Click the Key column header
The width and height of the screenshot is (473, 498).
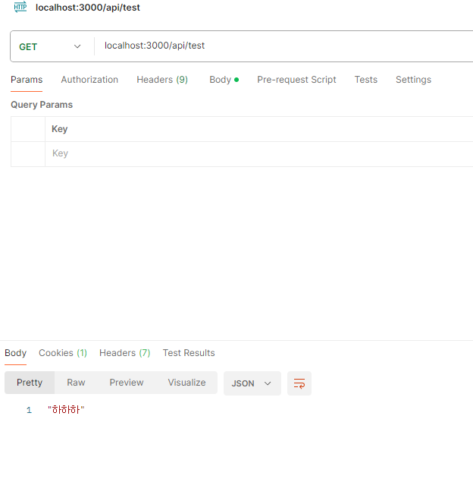pos(60,129)
